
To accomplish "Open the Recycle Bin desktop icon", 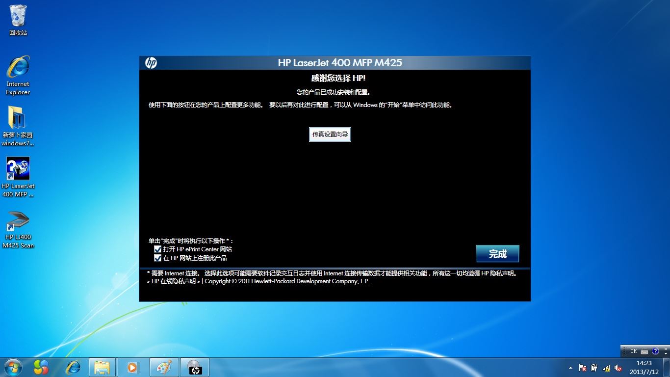I will 18,20.
